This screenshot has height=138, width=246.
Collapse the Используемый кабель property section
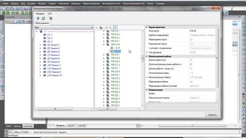[x=147, y=56]
